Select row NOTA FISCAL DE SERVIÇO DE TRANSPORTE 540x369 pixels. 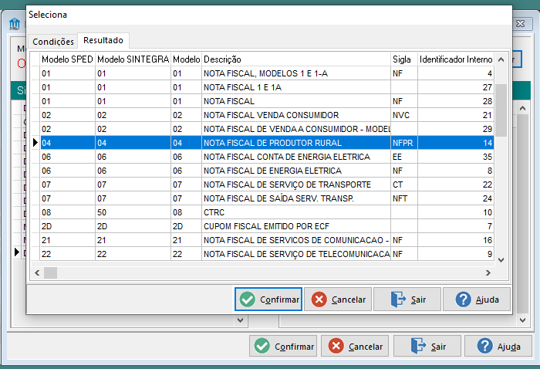coord(267,184)
